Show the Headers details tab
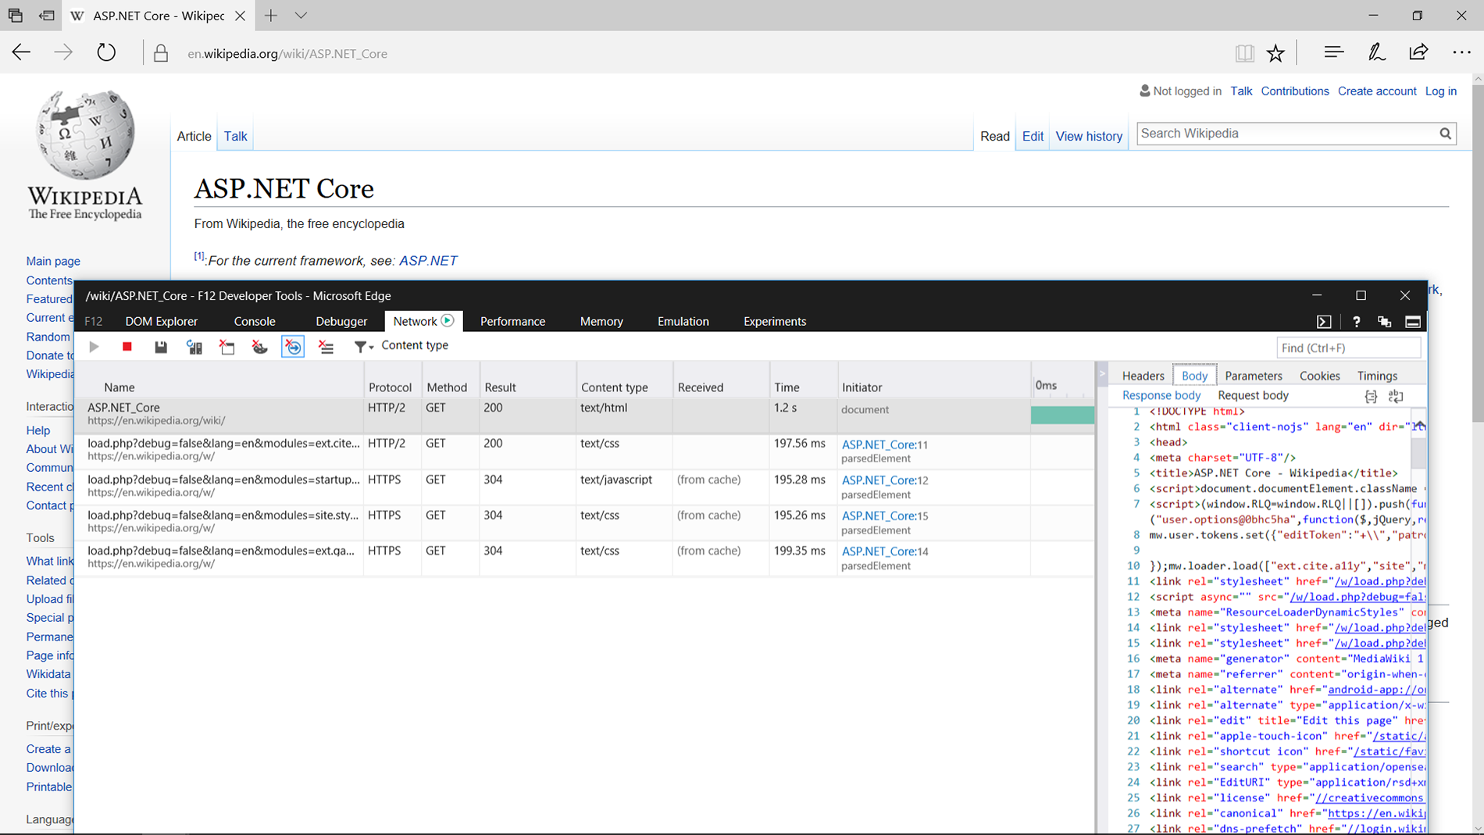 [x=1143, y=376]
